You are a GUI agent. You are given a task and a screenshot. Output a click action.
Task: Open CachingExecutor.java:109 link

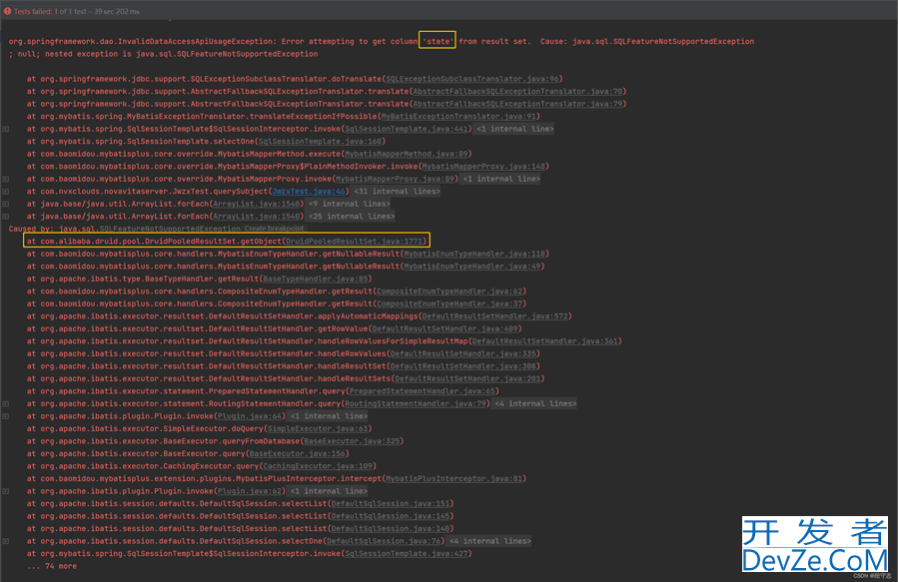coord(318,466)
